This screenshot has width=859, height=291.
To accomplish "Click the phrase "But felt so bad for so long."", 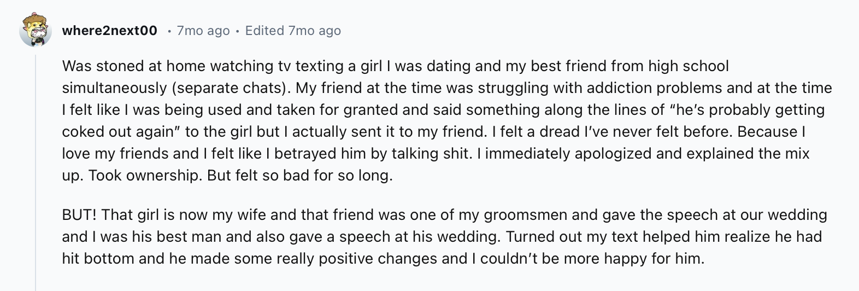I will [x=300, y=176].
